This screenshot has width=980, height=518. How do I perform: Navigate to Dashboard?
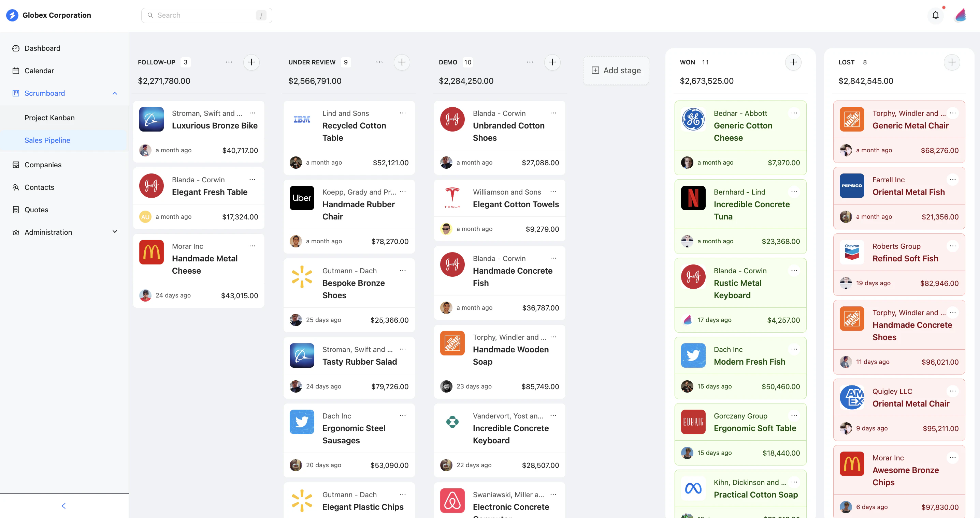tap(42, 48)
